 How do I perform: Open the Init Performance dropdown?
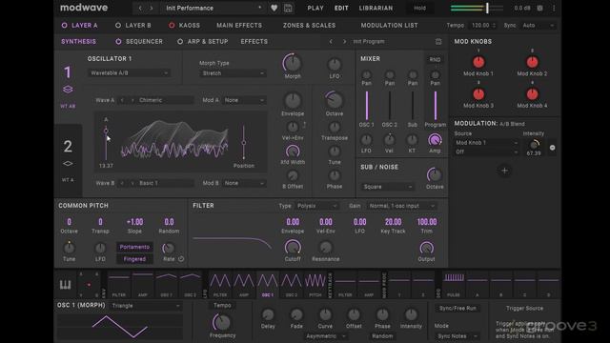point(213,8)
